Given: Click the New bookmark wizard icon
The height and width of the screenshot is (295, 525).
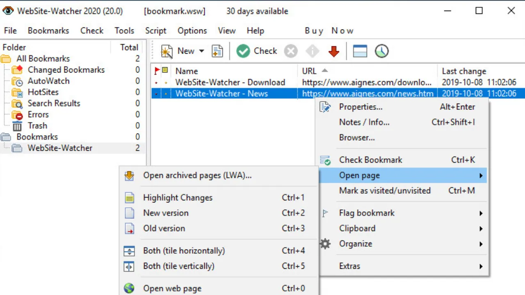Looking at the screenshot, I should [167, 51].
